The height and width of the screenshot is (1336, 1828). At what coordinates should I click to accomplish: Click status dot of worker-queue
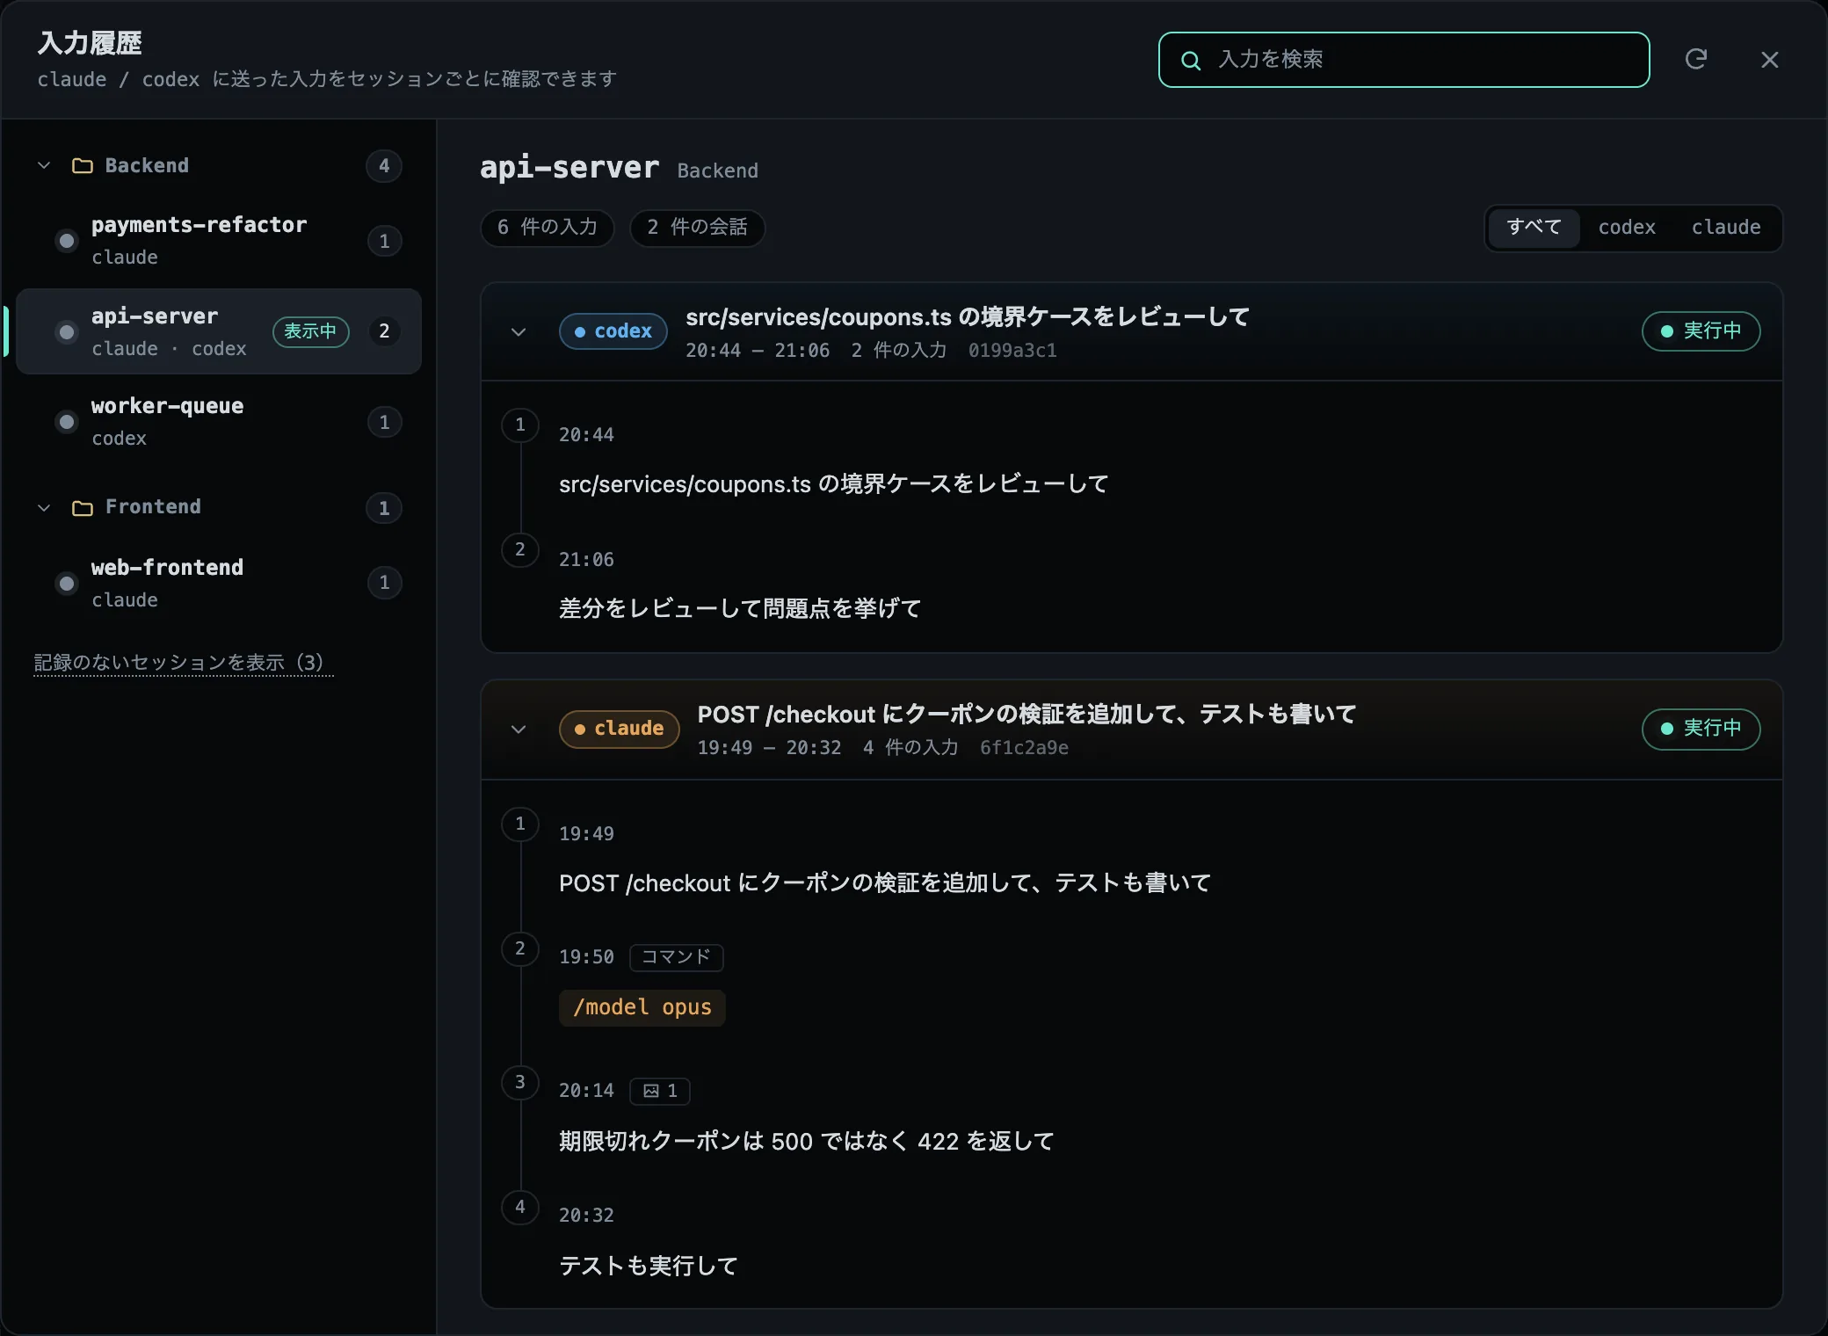click(66, 422)
